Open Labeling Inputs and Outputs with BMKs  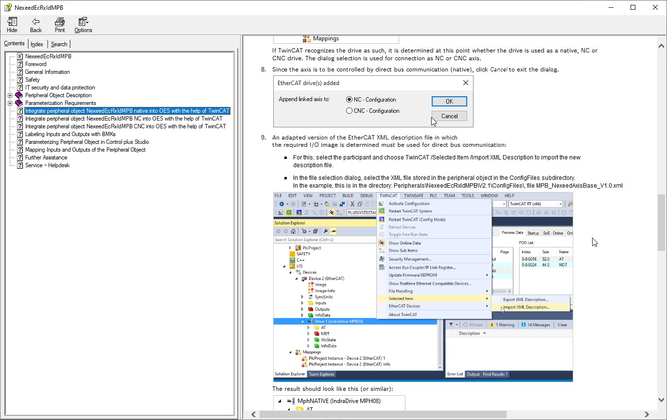coord(70,134)
